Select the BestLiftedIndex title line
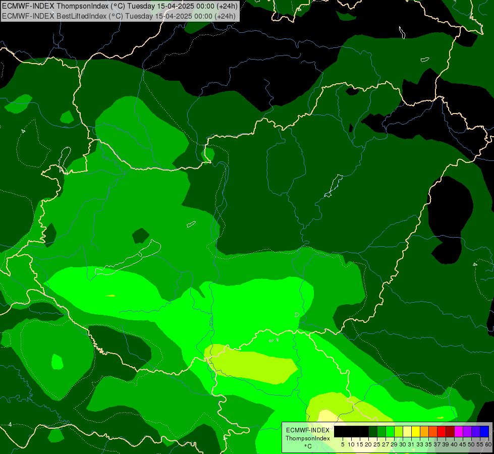The width and height of the screenshot is (494, 454). pyautogui.click(x=119, y=16)
